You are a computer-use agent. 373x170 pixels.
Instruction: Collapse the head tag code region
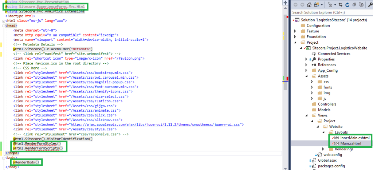(3, 26)
